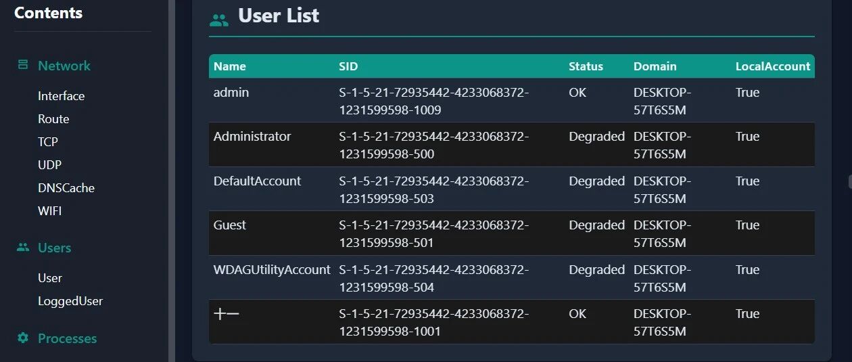This screenshot has width=852, height=362.
Task: Go to the Interface sidebar entry
Action: click(x=61, y=96)
